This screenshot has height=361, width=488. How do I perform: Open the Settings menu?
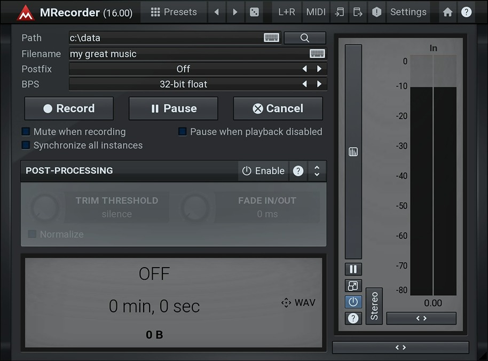point(408,11)
